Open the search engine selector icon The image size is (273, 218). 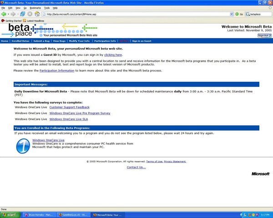click(x=248, y=14)
